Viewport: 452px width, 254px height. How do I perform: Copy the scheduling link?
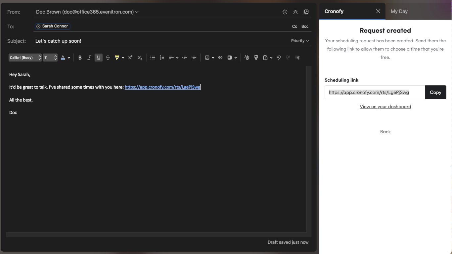pyautogui.click(x=435, y=92)
